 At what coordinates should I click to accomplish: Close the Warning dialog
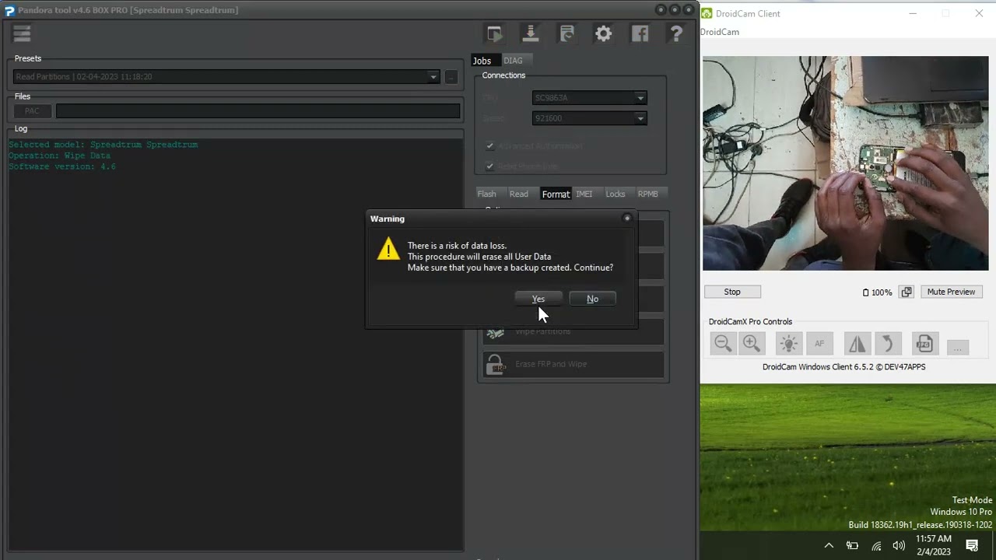627,219
